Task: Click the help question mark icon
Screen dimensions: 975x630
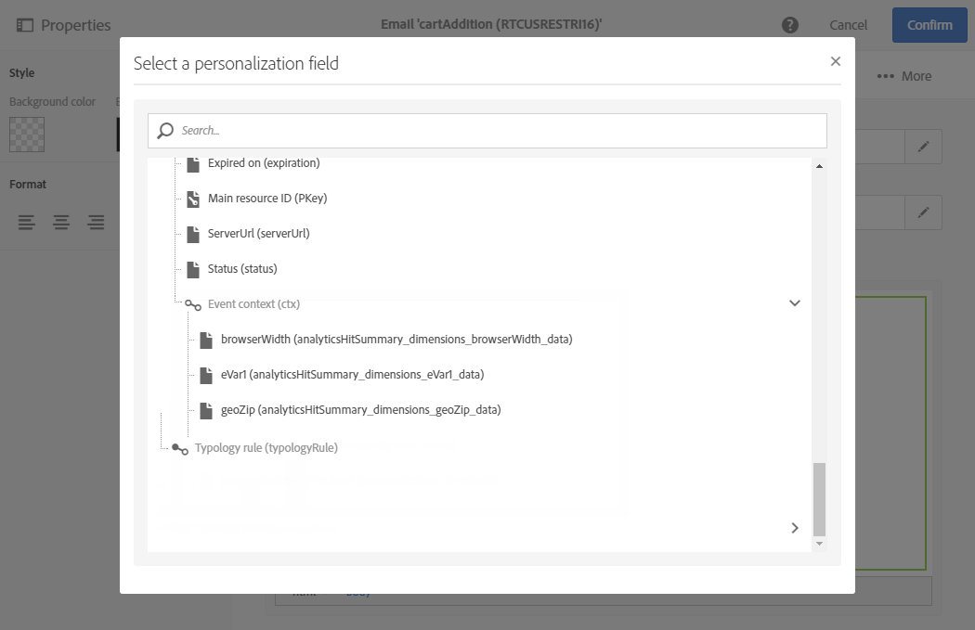Action: click(x=790, y=25)
